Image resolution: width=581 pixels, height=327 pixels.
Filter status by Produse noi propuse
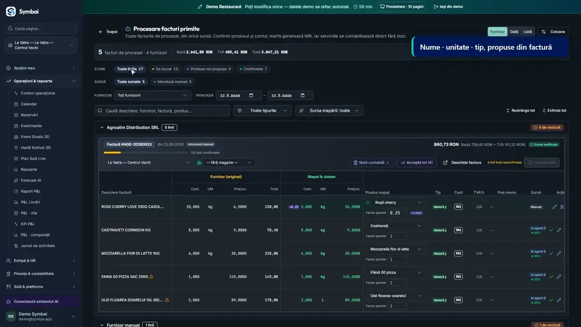208,69
